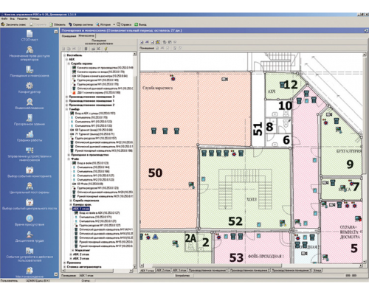369x295 pixels.
Task: Click the first icon in the mnemonic toolbar
Action: click(142, 42)
